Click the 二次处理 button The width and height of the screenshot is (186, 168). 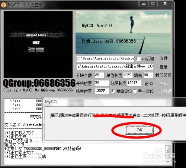click(164, 91)
